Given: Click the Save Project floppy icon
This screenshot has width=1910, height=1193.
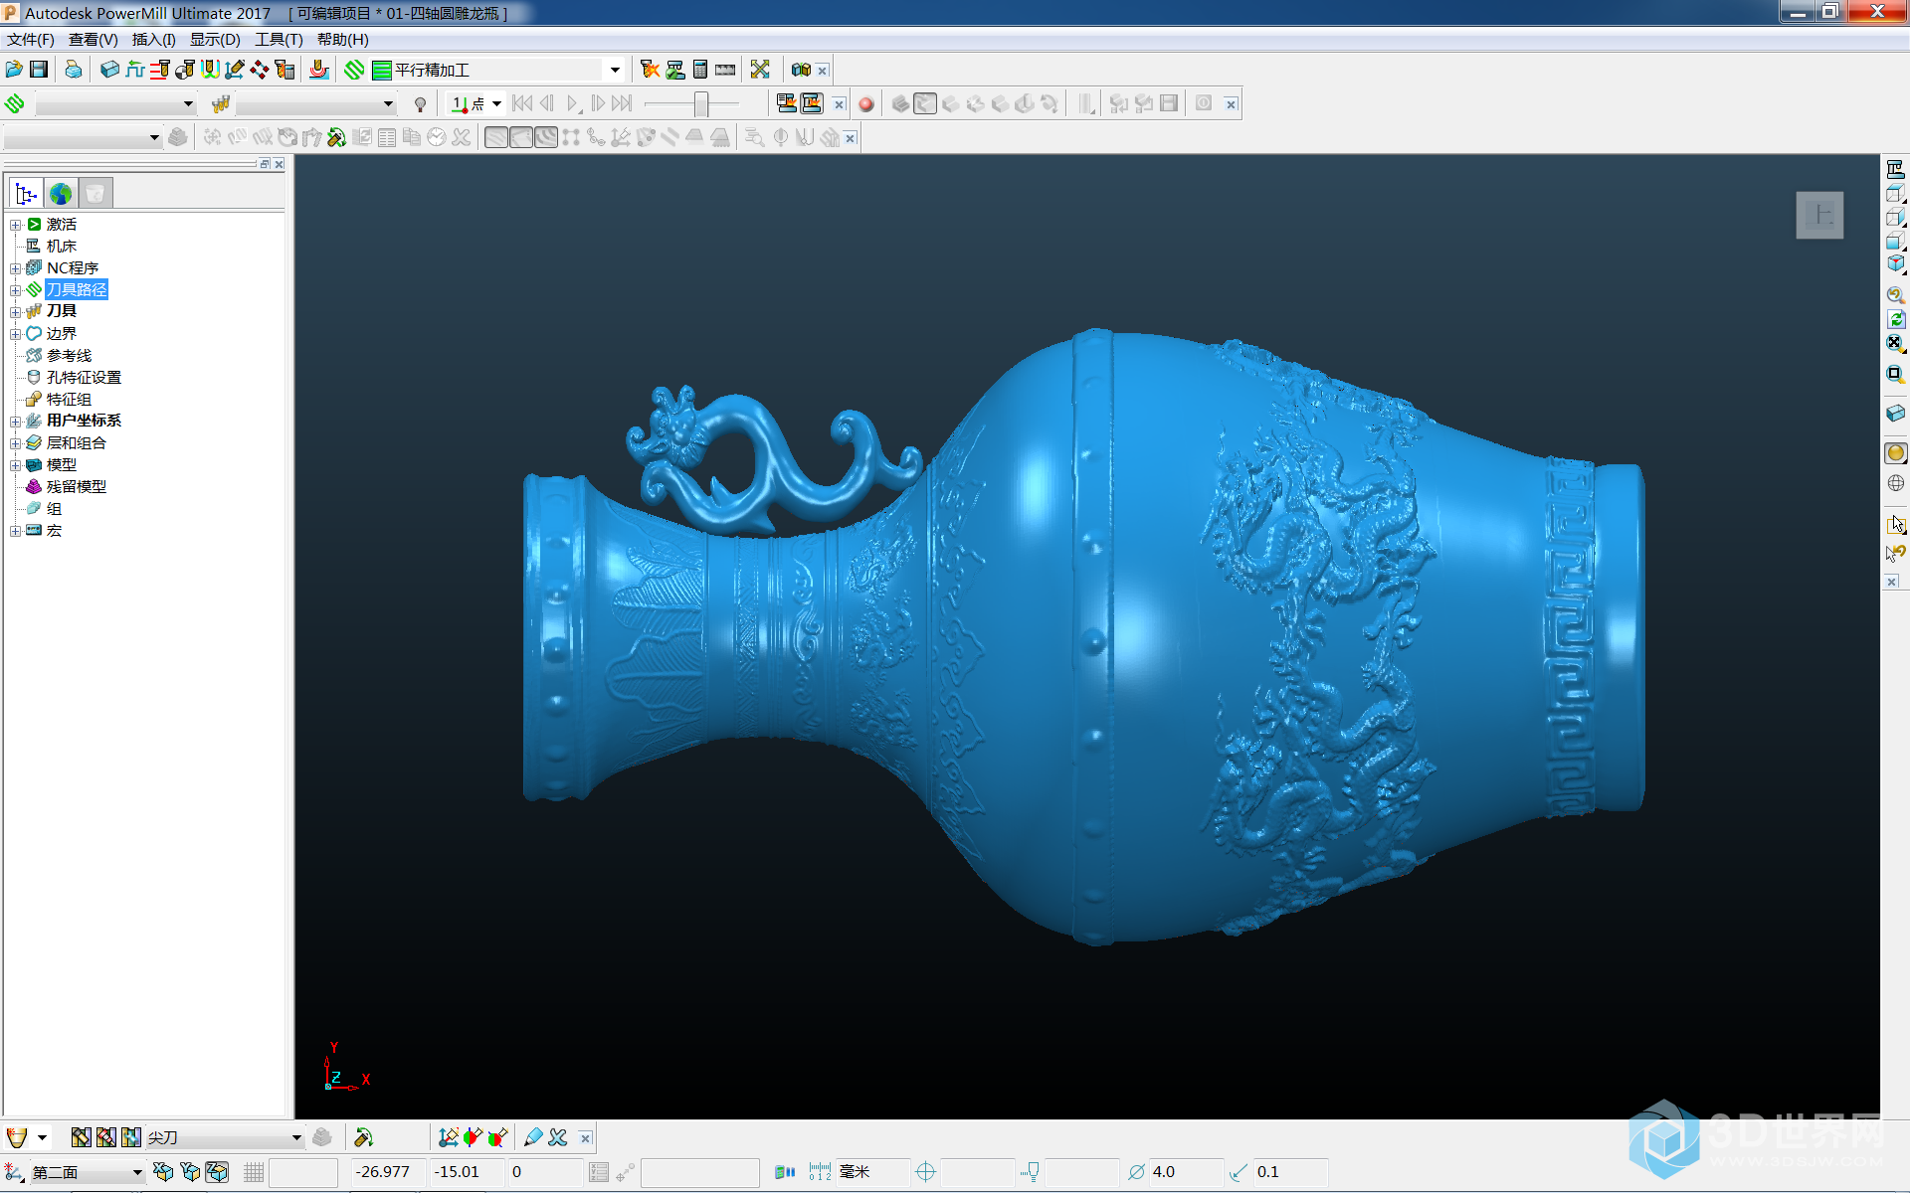Looking at the screenshot, I should (39, 70).
